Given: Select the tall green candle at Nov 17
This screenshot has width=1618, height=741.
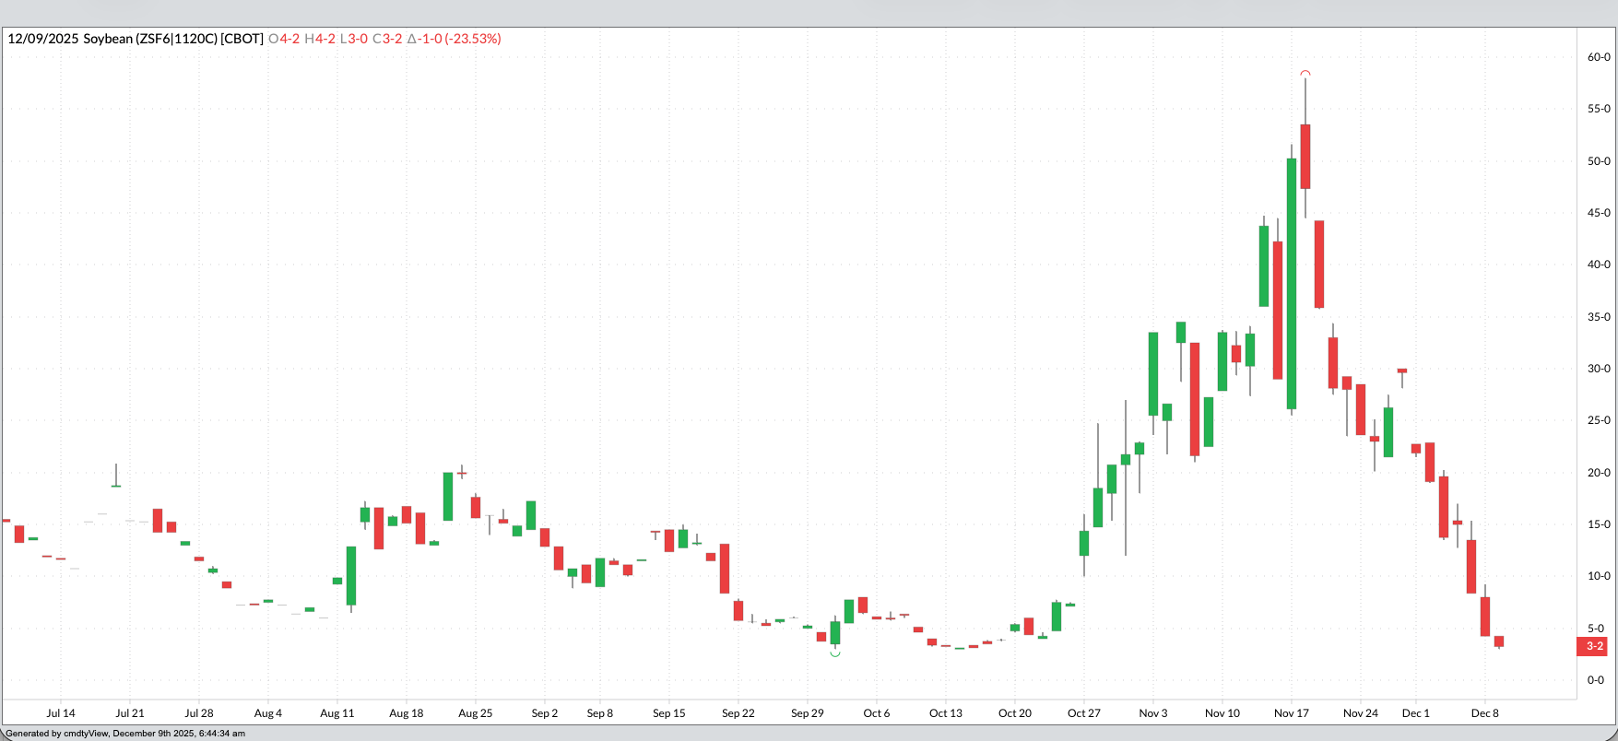Looking at the screenshot, I should [x=1292, y=283].
